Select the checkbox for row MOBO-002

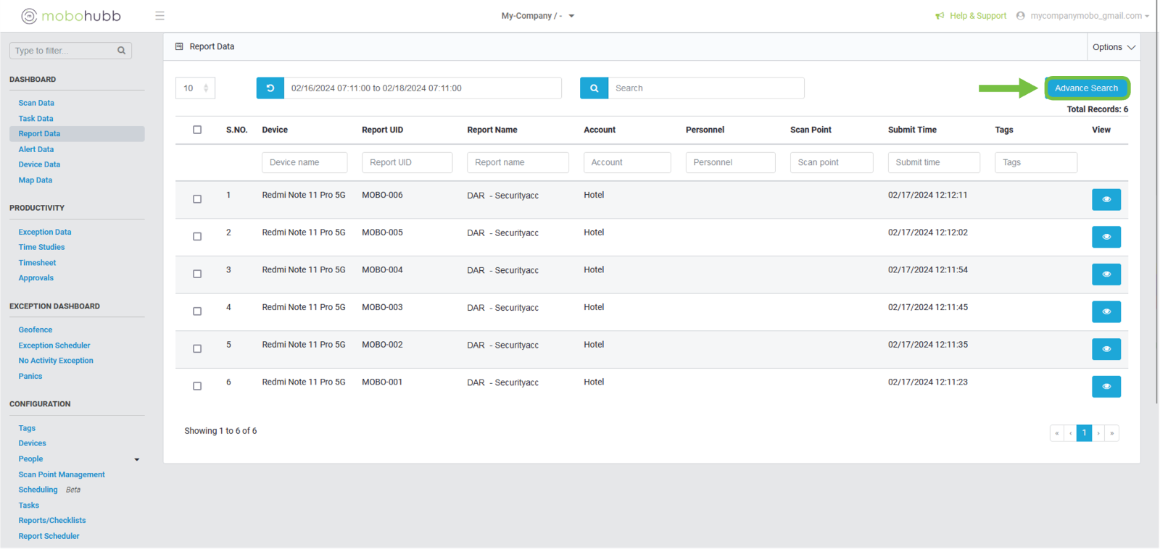197,349
